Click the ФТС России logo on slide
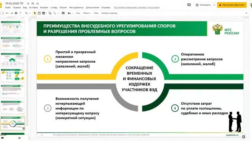The image size is (252, 141). coord(226,29)
